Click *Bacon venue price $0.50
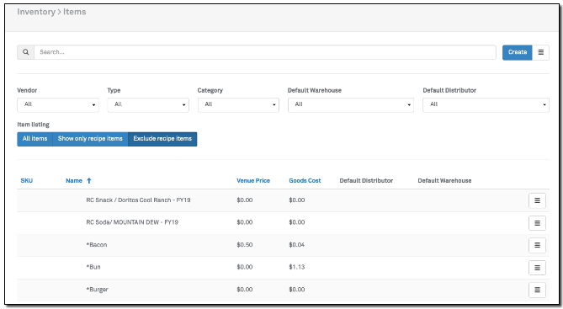Image resolution: width=563 pixels, height=309 pixels. coord(245,245)
